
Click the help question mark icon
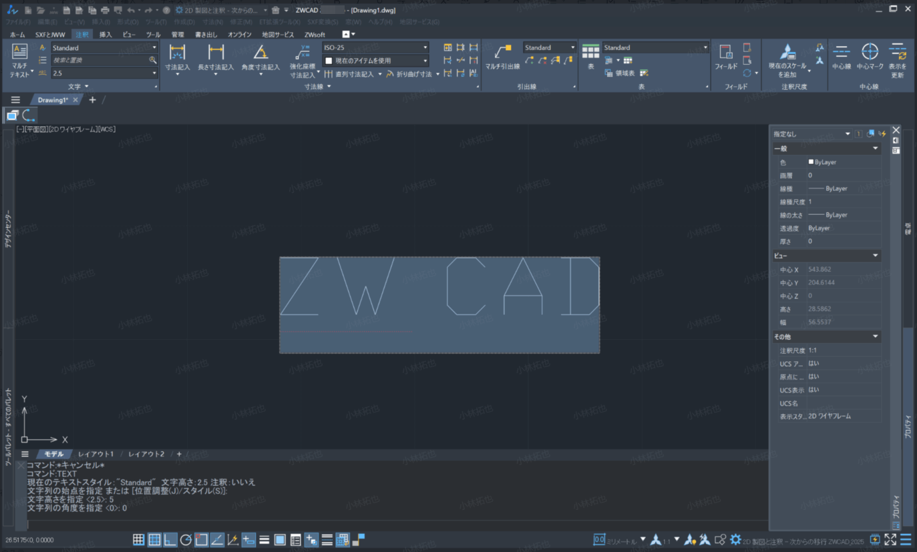pos(166,10)
